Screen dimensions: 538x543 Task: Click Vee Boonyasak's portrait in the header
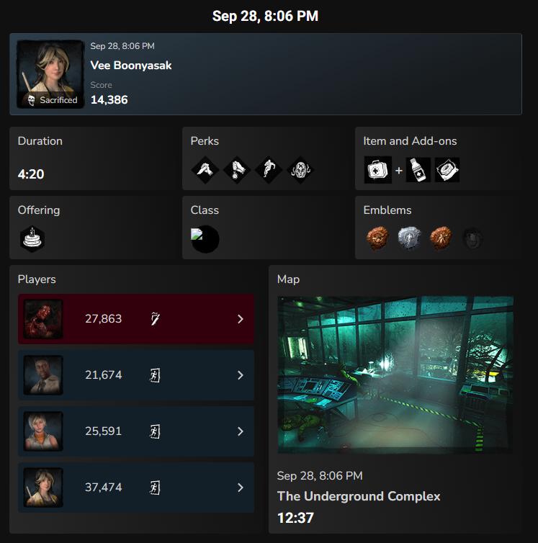tap(50, 74)
